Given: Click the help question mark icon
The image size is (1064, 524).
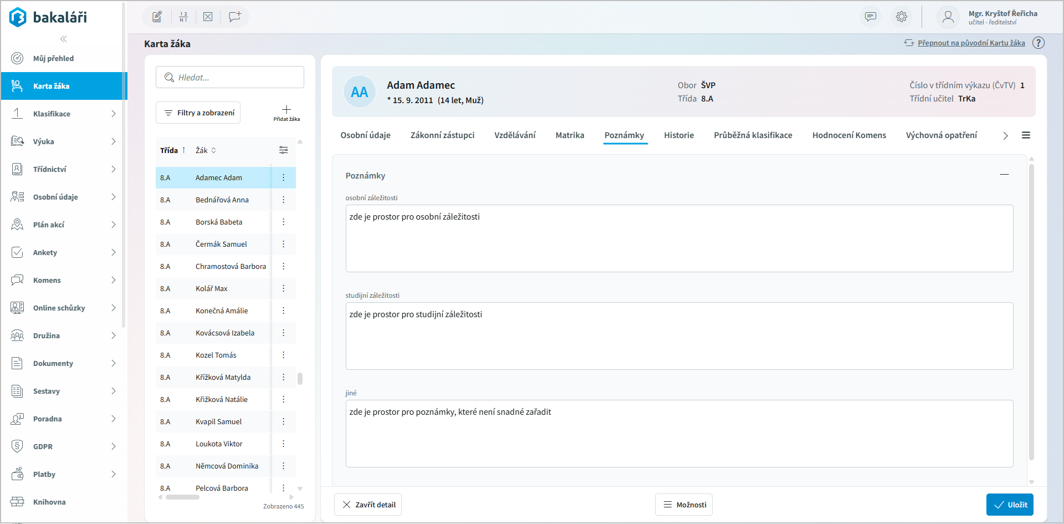Looking at the screenshot, I should click(1039, 43).
